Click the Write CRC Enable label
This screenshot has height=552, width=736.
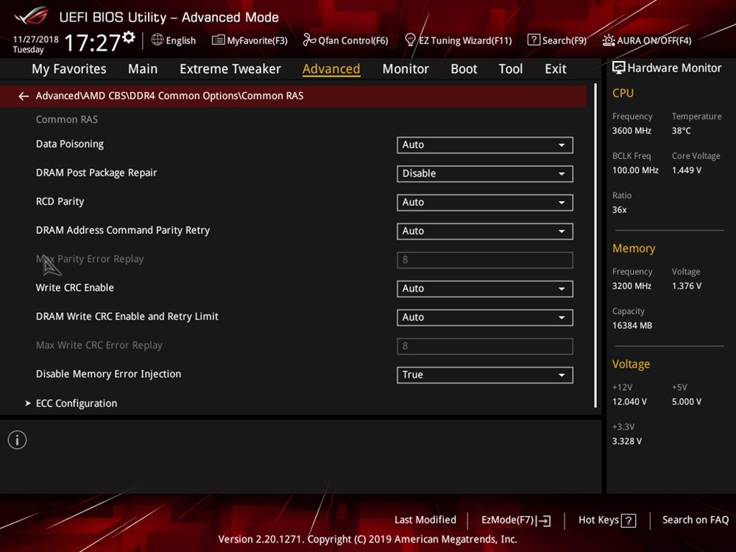[74, 288]
